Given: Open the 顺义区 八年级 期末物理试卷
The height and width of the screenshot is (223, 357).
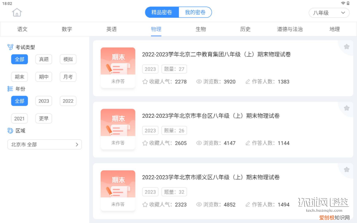Looking at the screenshot, I should [211, 177].
